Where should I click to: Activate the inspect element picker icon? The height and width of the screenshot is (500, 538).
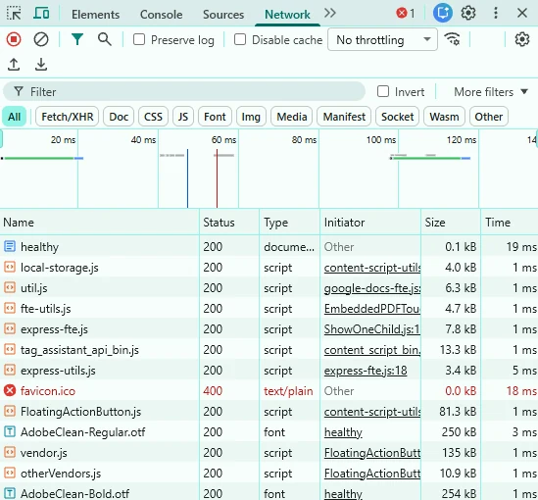pyautogui.click(x=14, y=14)
